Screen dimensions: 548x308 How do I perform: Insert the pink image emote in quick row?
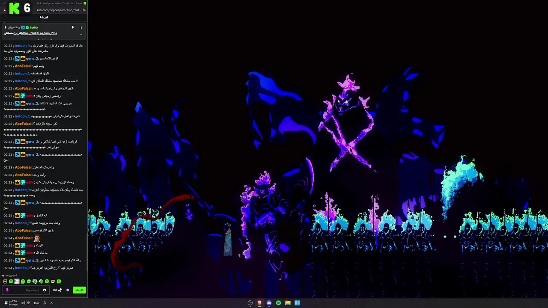pos(17,281)
